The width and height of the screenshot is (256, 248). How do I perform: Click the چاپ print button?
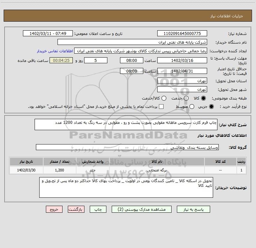[x=98, y=209]
